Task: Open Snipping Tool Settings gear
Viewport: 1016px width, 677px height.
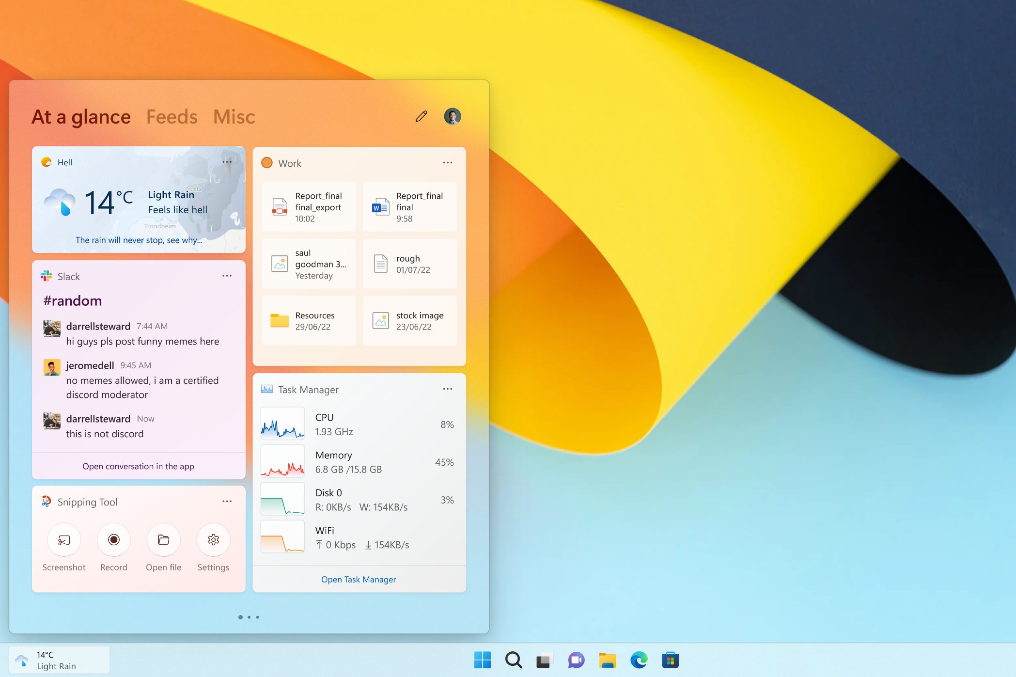Action: tap(214, 540)
